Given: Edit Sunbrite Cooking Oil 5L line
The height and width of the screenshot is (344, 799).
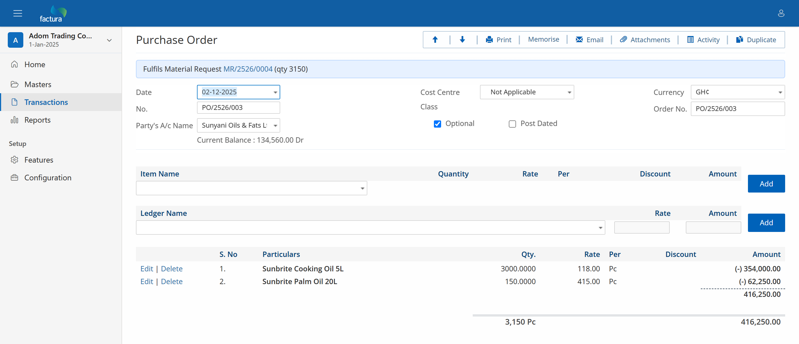Looking at the screenshot, I should coord(147,269).
